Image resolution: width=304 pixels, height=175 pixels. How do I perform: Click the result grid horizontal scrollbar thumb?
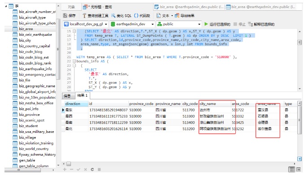[69, 164]
